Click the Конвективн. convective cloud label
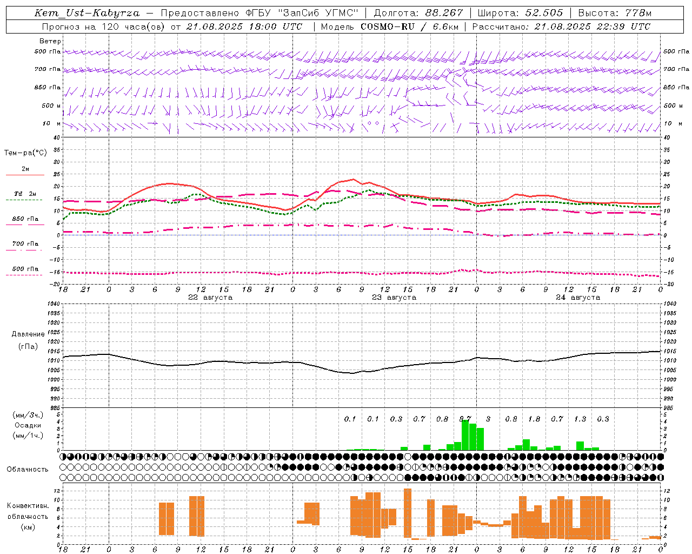This screenshot has width=692, height=554. (x=28, y=506)
